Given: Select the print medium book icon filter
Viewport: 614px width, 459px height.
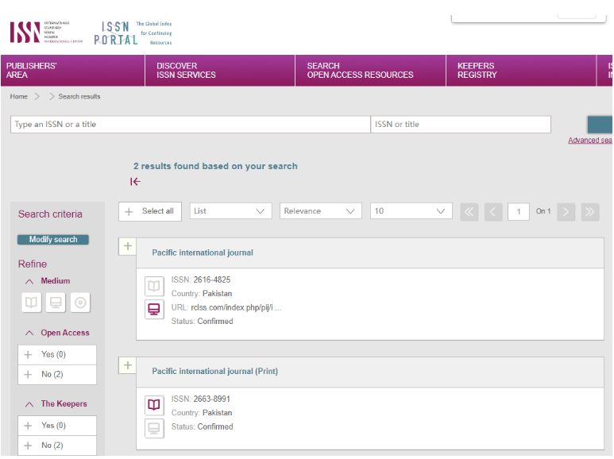Looking at the screenshot, I should (31, 303).
